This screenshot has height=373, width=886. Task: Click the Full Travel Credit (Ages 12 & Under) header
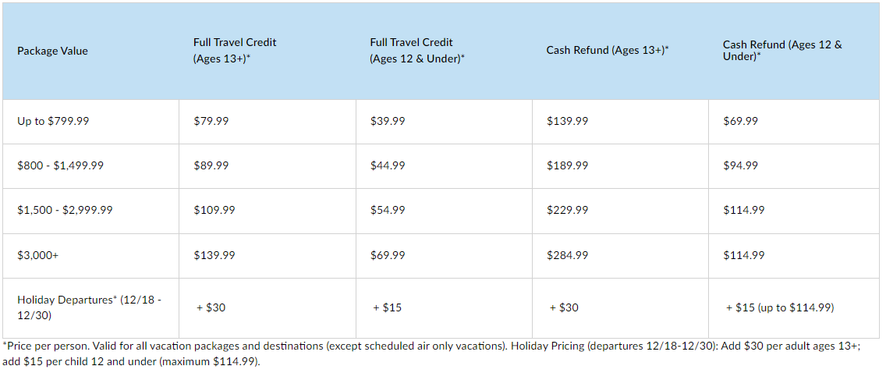coord(417,50)
